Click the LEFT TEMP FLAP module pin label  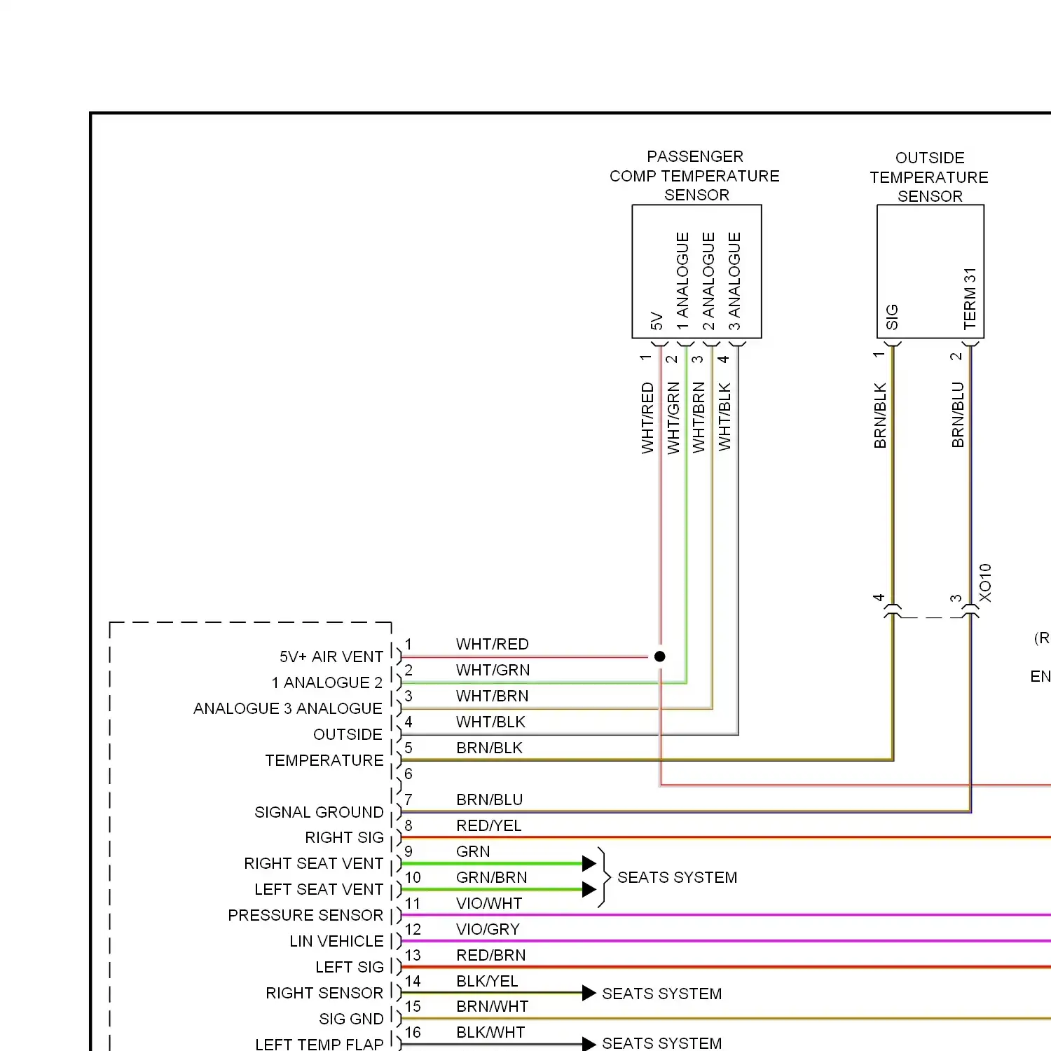[x=319, y=1044]
